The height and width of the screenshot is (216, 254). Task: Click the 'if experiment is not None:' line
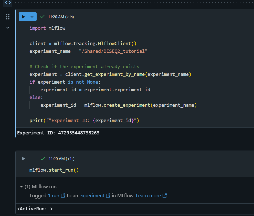coord(65,82)
